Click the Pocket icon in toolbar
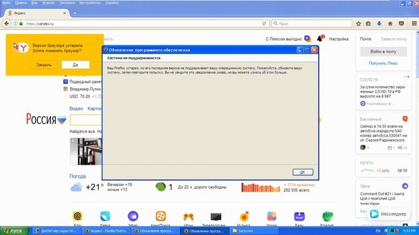Image resolution: width=419 pixels, height=235 pixels. click(401, 23)
